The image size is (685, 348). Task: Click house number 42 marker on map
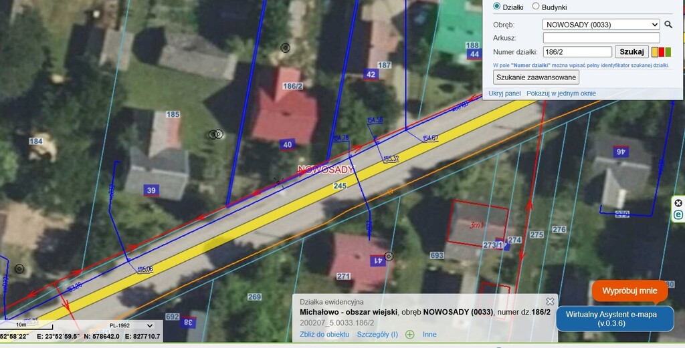[x=371, y=75]
